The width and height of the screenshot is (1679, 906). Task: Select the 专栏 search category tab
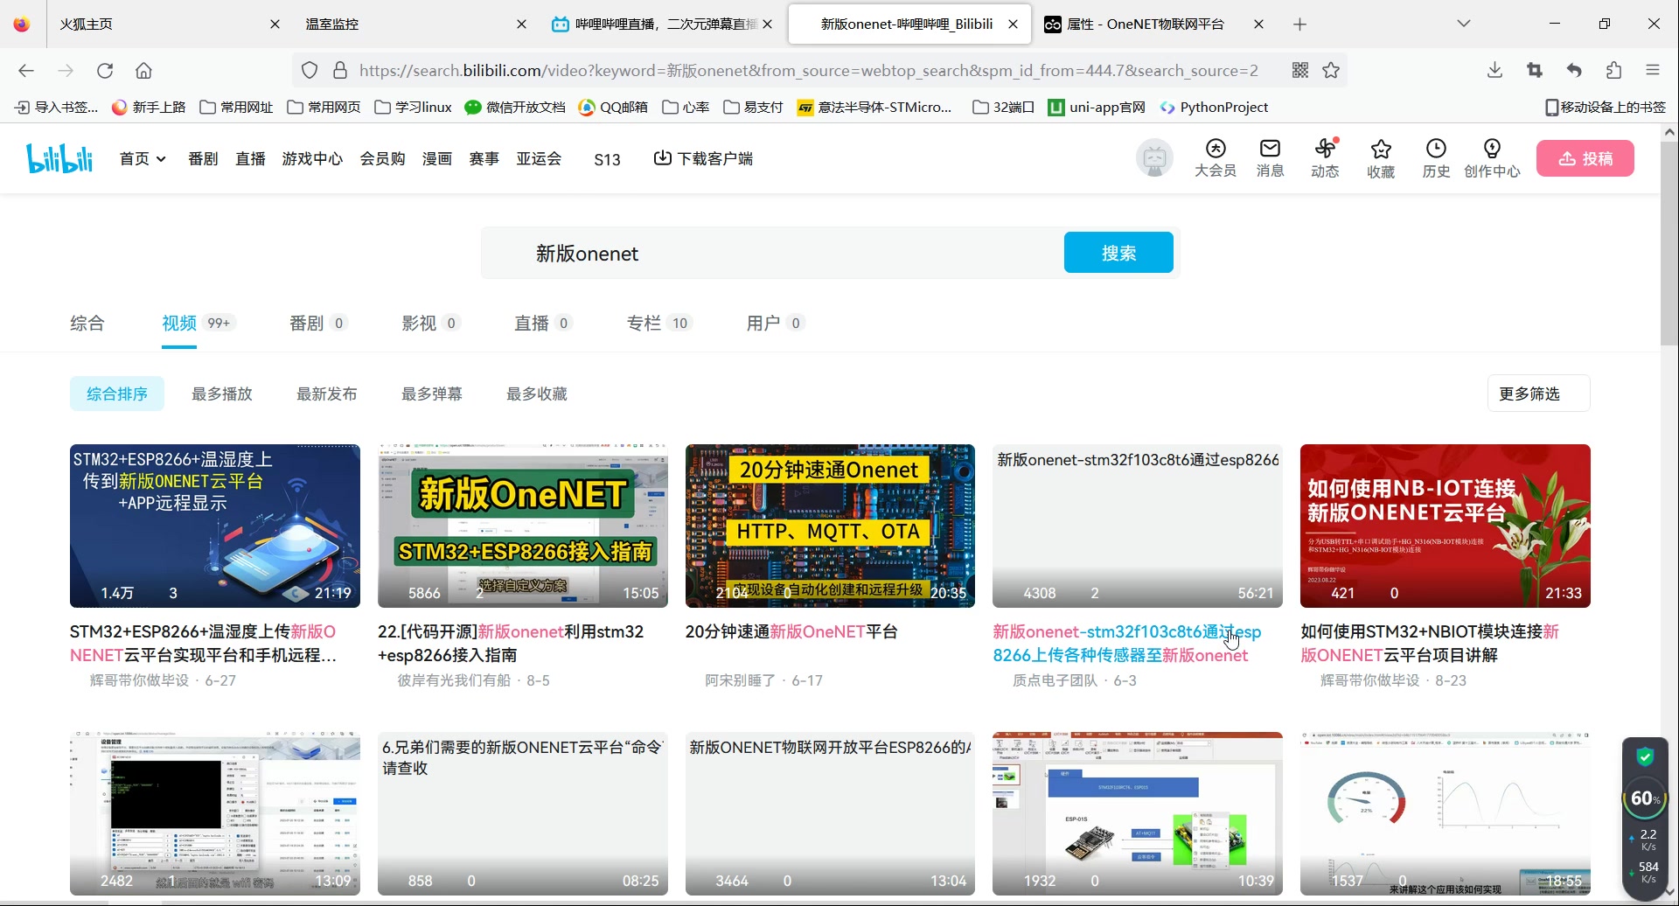coord(658,324)
